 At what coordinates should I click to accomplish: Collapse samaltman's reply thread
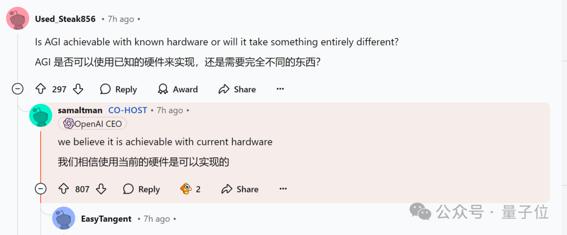coord(41,189)
